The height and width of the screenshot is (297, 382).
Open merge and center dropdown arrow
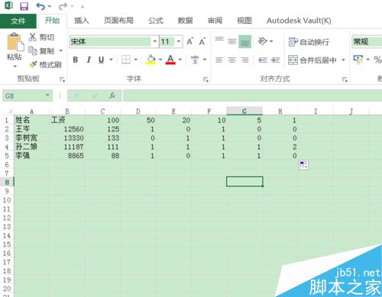[343, 60]
